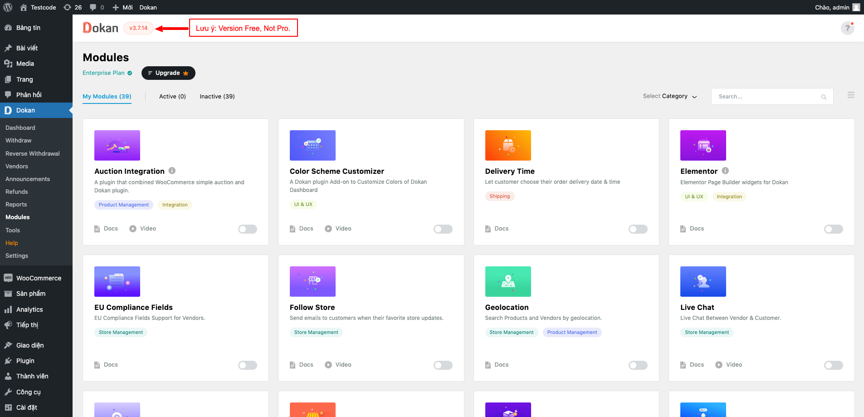Click UI & UX tag on Elementor
The width and height of the screenshot is (864, 417).
click(694, 196)
